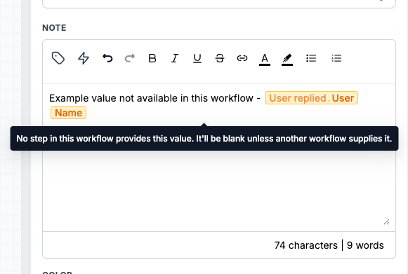Viewport: 408px width, 274px height.
Task: Open the lightning bolt actions icon
Action: pos(84,58)
